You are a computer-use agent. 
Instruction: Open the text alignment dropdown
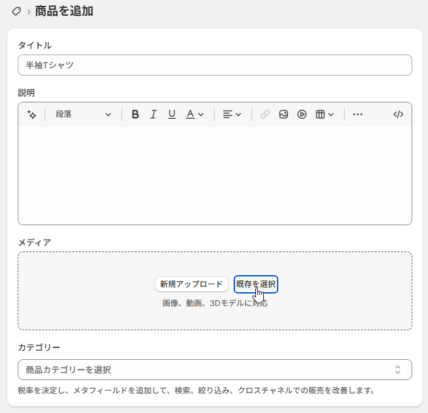232,114
